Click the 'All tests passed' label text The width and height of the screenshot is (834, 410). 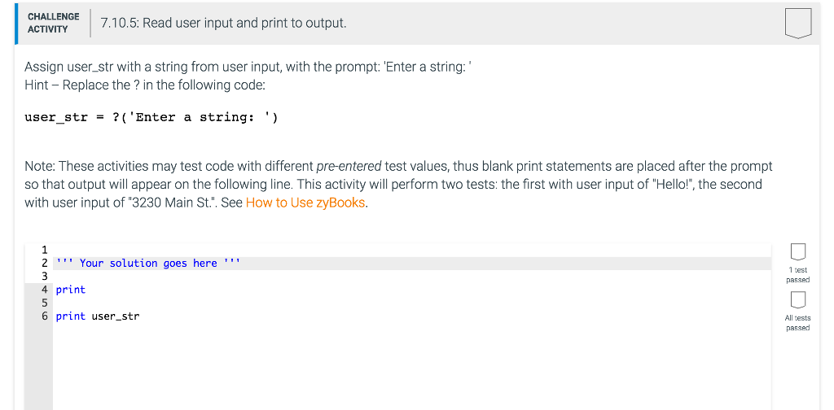point(797,323)
